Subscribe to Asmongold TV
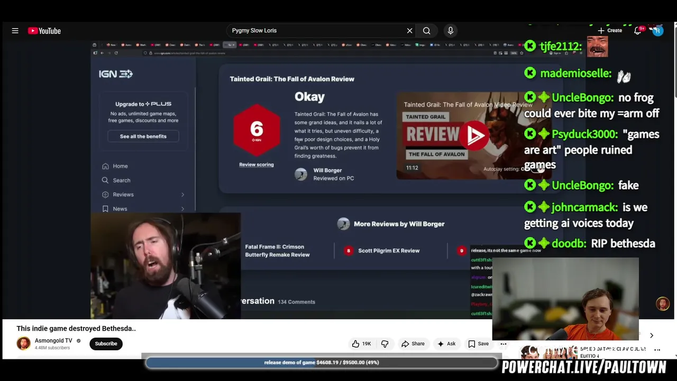 [x=106, y=344]
